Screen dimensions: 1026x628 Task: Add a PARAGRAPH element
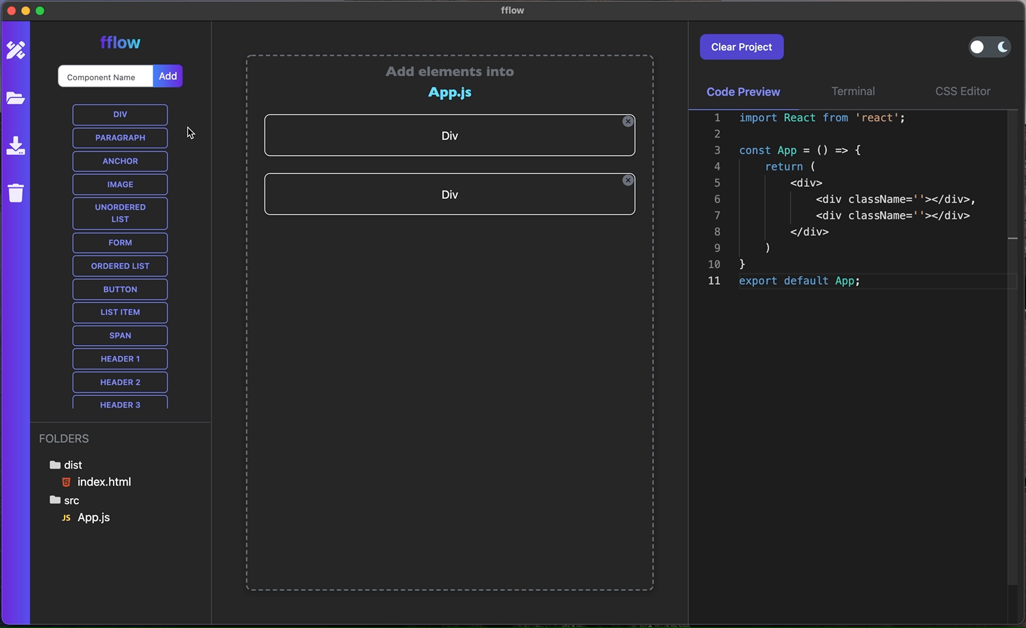[120, 138]
